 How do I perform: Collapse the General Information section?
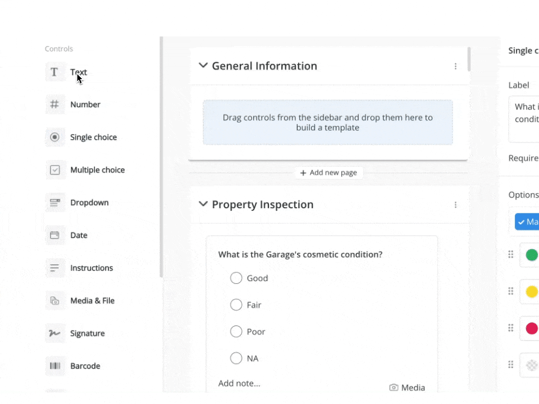(203, 66)
